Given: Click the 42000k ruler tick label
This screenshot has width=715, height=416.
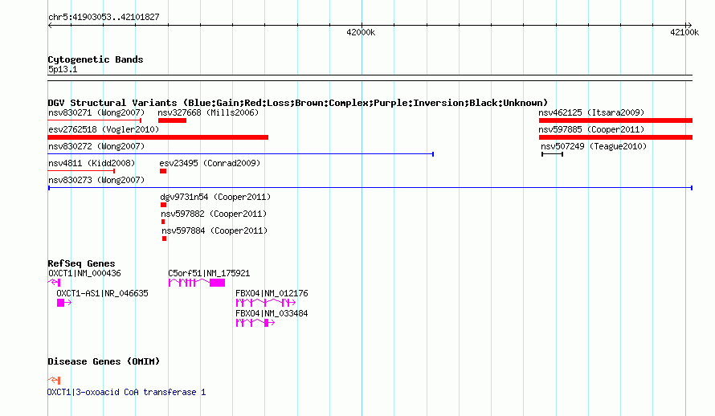Looking at the screenshot, I should coord(361,32).
